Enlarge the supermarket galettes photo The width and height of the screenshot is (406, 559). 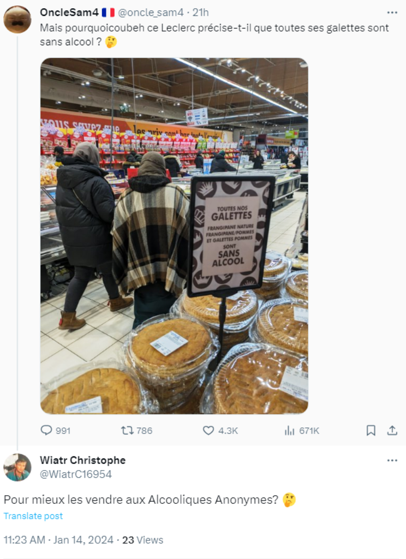click(174, 236)
